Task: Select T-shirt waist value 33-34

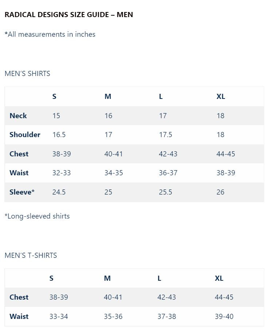Action: 58,316
